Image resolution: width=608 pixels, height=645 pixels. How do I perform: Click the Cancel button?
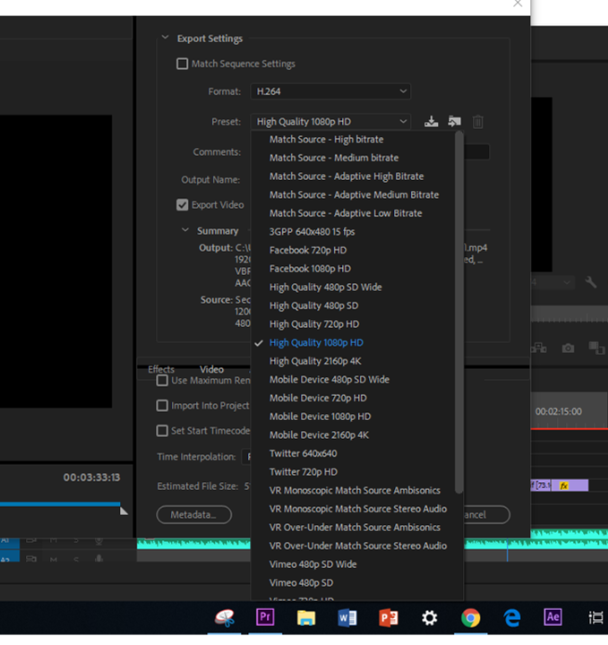coord(487,514)
